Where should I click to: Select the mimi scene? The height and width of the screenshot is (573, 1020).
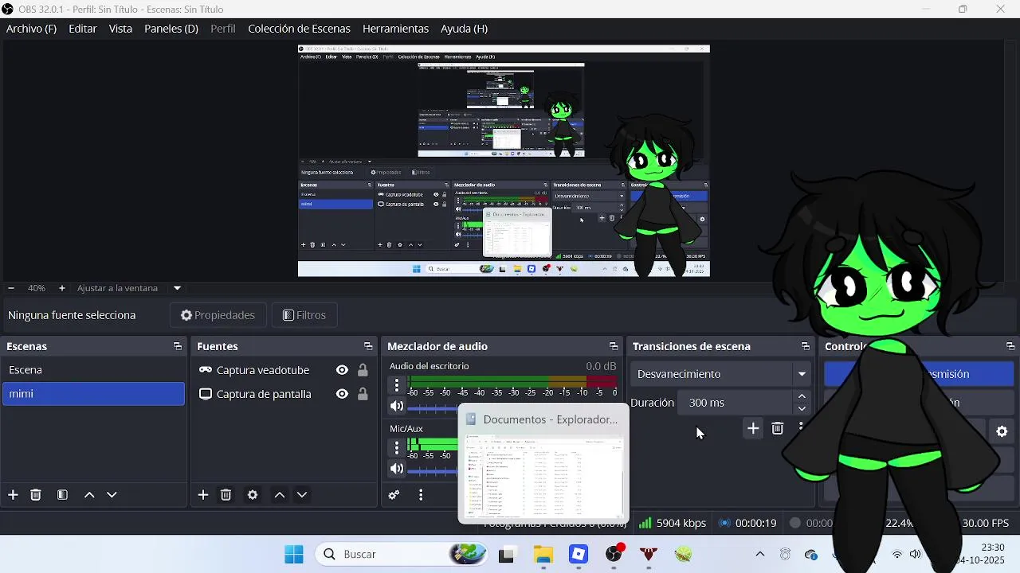tap(93, 394)
